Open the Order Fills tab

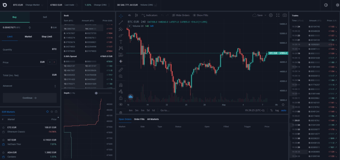[139, 119]
